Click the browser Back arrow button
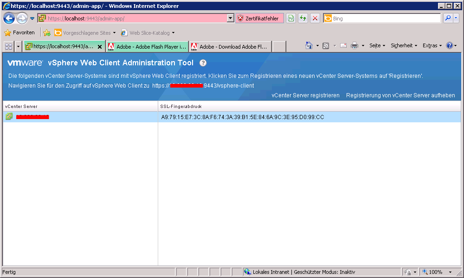Viewport: 464px width, 278px height. pos(9,19)
